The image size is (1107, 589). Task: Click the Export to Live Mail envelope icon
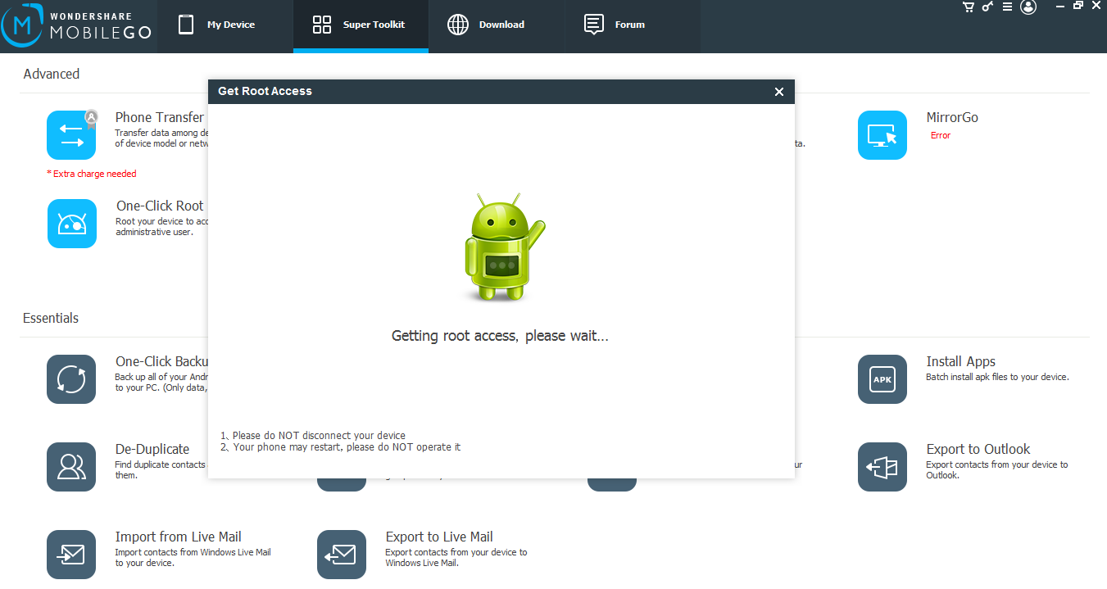click(x=342, y=555)
